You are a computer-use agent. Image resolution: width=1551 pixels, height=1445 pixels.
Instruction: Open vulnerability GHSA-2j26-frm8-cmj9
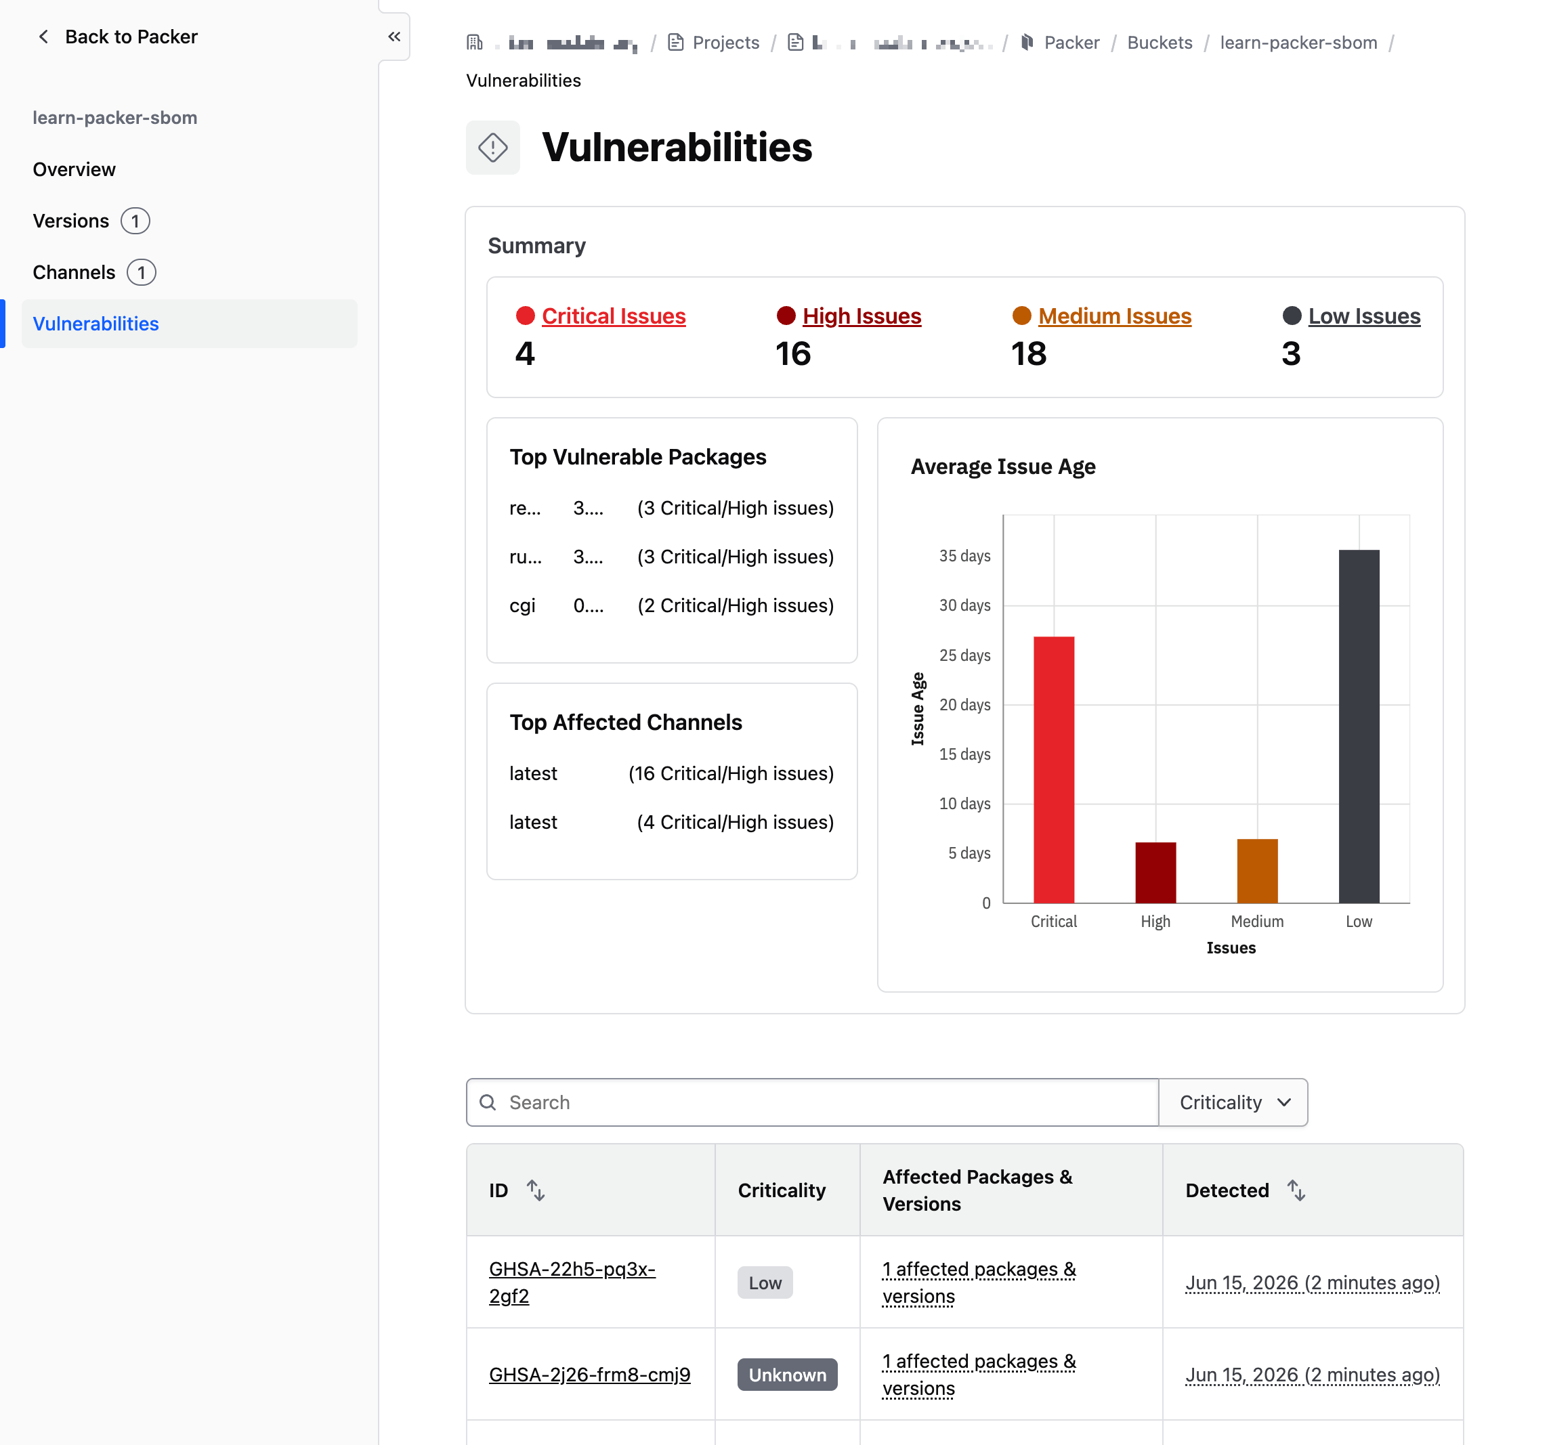590,1374
